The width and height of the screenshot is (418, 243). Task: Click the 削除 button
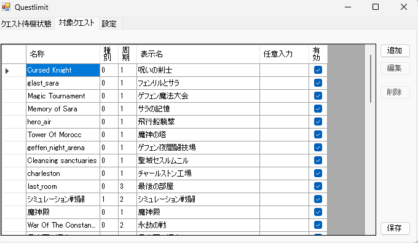tap(395, 92)
